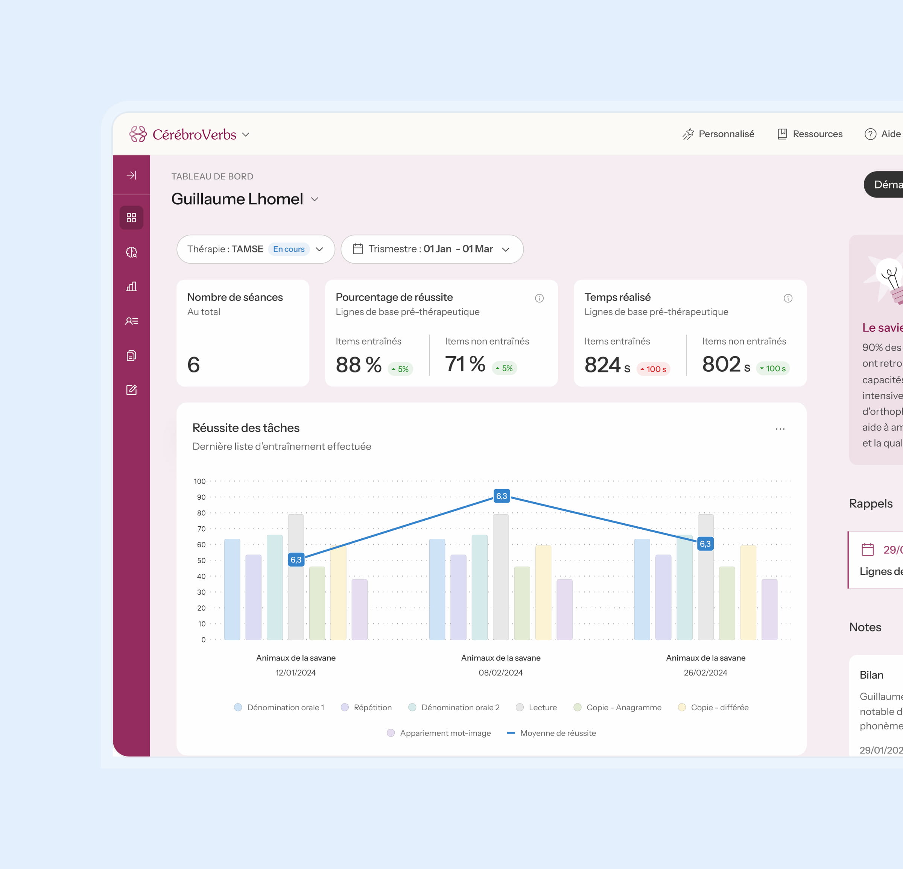Toggle Copie - différée legend item

coord(713,707)
